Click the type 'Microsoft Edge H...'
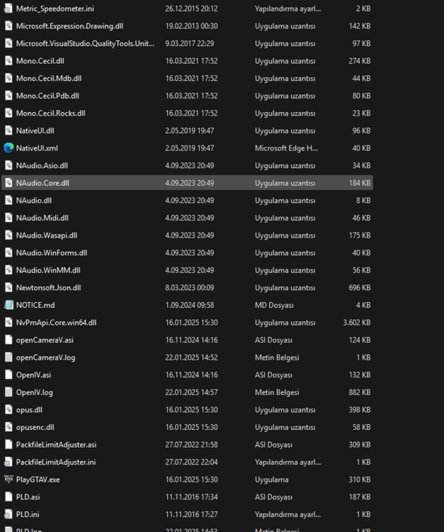This screenshot has width=444, height=532. [286, 148]
